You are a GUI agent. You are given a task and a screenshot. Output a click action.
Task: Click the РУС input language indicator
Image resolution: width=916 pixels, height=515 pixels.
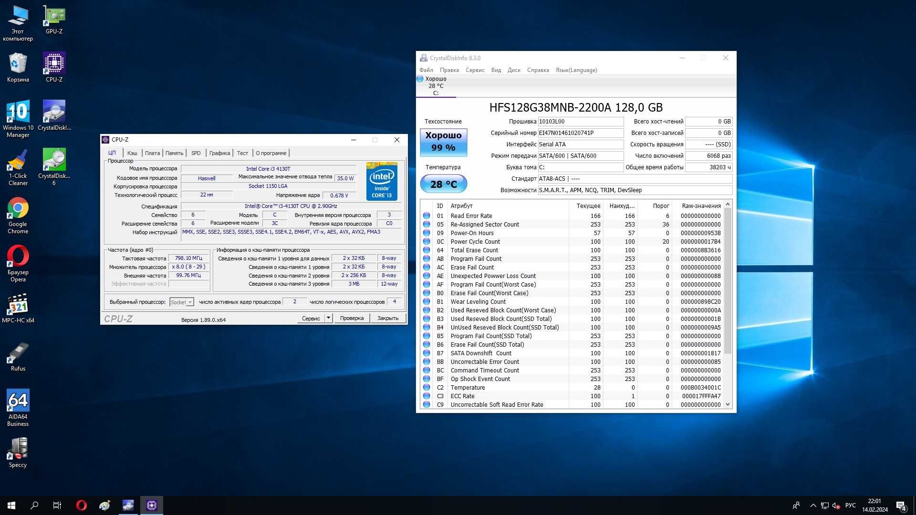850,505
